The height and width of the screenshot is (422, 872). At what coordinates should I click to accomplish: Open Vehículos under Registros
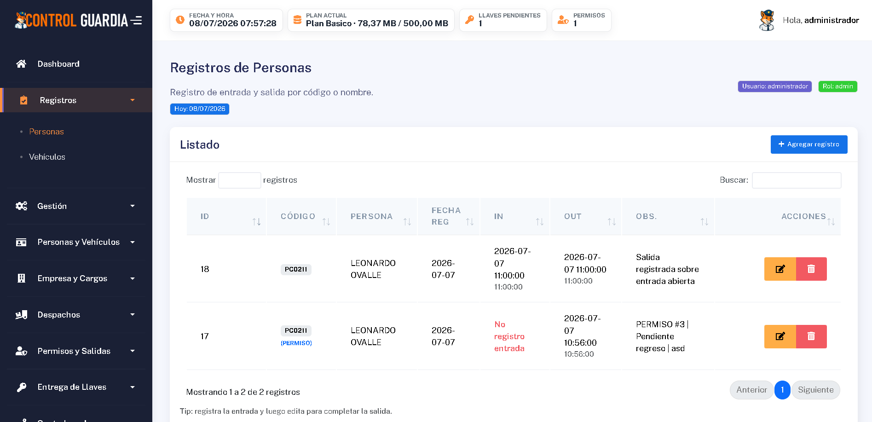(47, 157)
